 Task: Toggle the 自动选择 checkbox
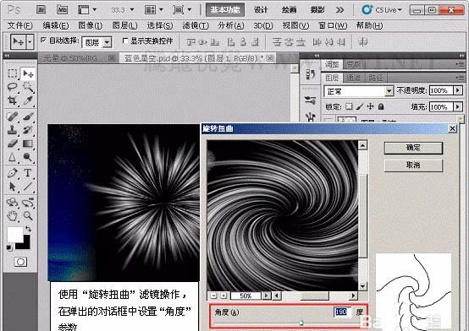click(x=44, y=40)
